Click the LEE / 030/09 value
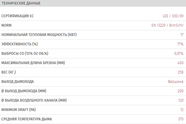186x124 pixels. pos(173,16)
